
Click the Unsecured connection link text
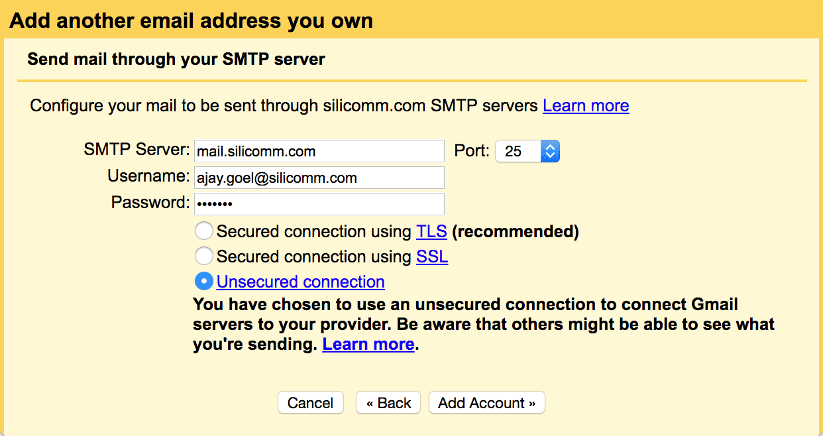(300, 281)
